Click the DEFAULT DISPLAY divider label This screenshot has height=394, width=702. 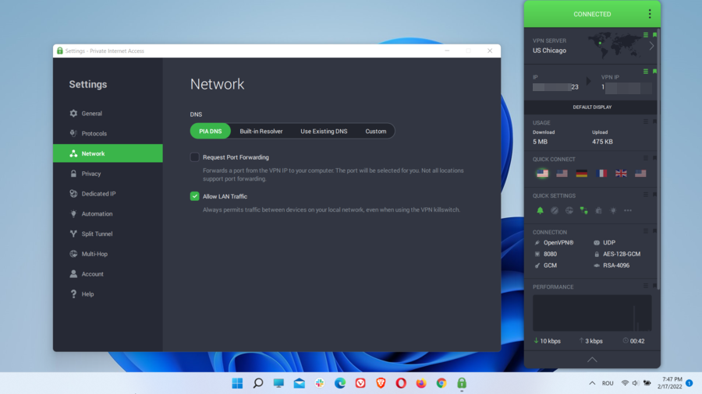tap(592, 107)
